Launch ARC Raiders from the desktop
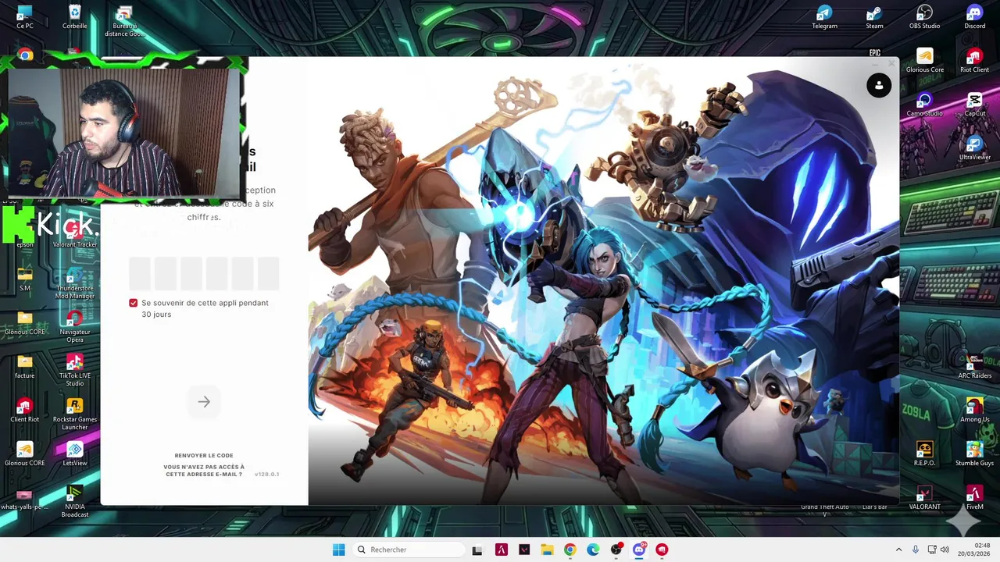 click(975, 367)
